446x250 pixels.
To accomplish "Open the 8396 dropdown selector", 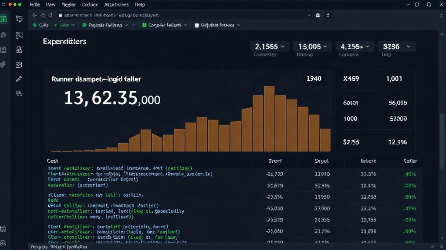I will pyautogui.click(x=397, y=46).
